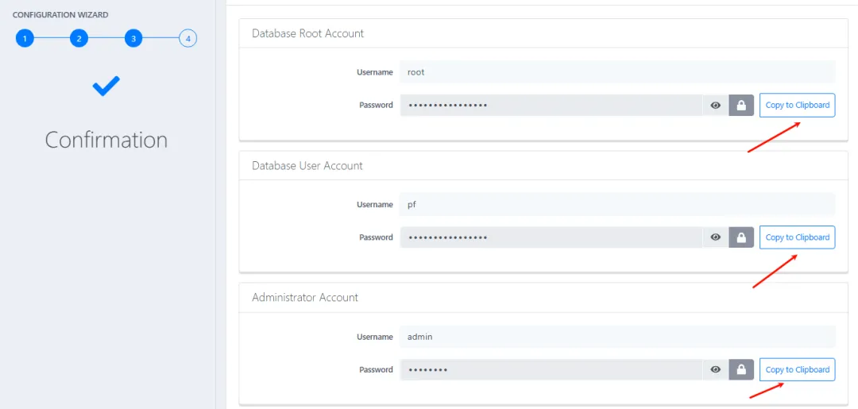This screenshot has width=858, height=409.
Task: Click lock icon for admin password
Action: 741,369
